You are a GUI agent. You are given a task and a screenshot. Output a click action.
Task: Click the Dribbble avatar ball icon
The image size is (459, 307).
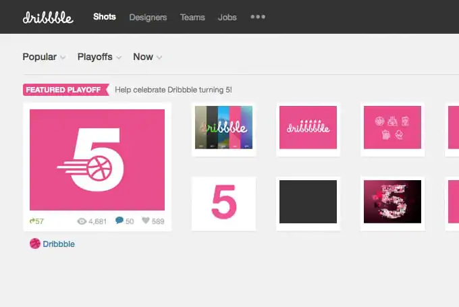(35, 244)
